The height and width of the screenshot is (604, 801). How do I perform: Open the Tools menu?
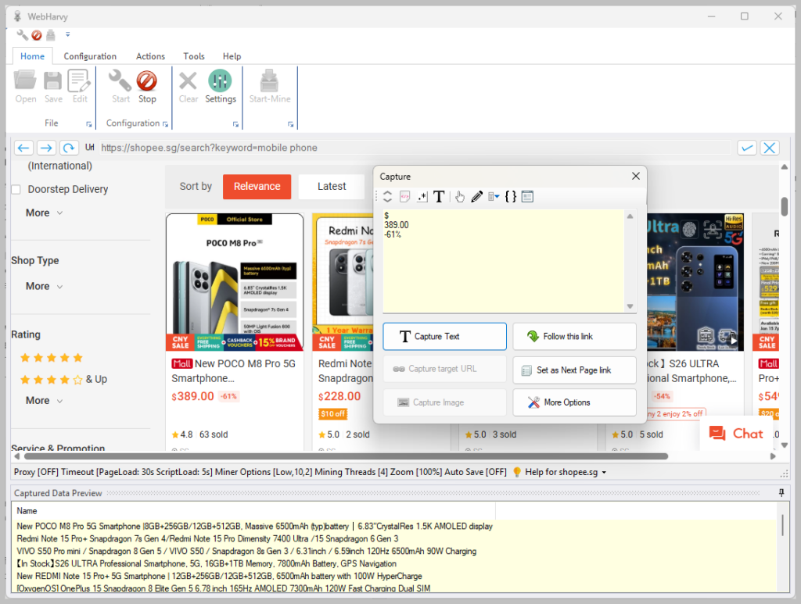pyautogui.click(x=193, y=55)
